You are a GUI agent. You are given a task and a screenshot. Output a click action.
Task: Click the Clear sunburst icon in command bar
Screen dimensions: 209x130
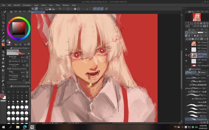[68, 9]
